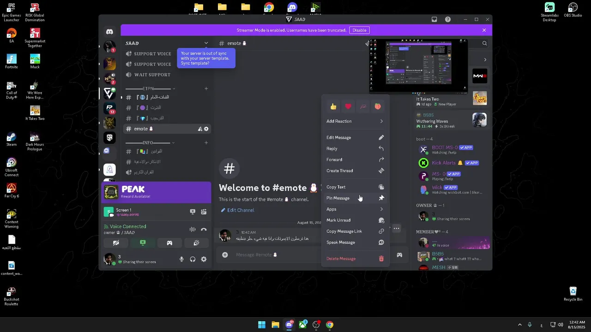Open the Discord inbox icon
This screenshot has width=591, height=332.
[x=434, y=19]
